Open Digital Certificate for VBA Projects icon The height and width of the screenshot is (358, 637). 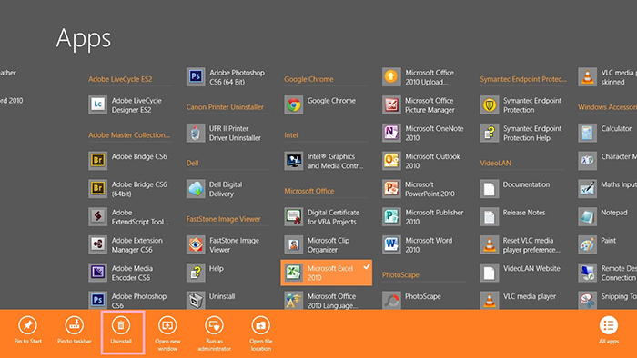coord(294,216)
